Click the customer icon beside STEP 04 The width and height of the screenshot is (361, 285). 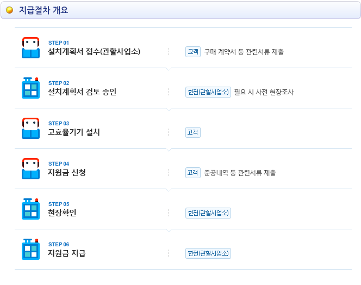tap(30, 168)
